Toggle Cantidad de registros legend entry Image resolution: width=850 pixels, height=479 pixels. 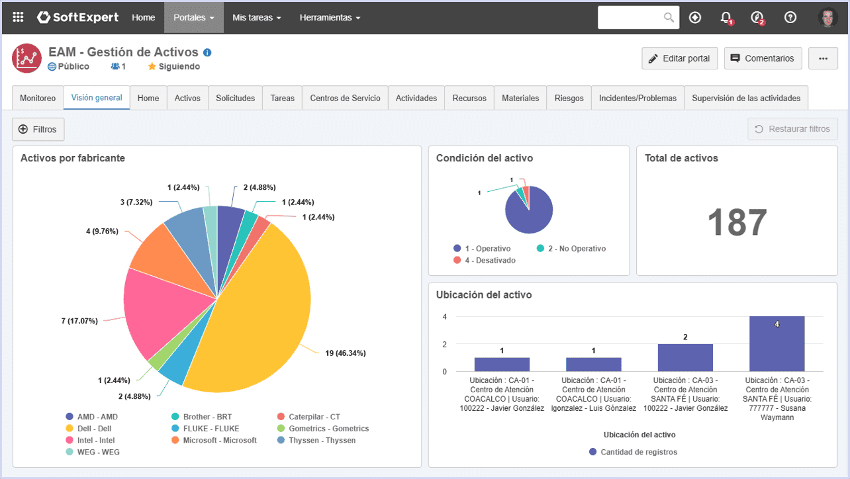pos(633,452)
